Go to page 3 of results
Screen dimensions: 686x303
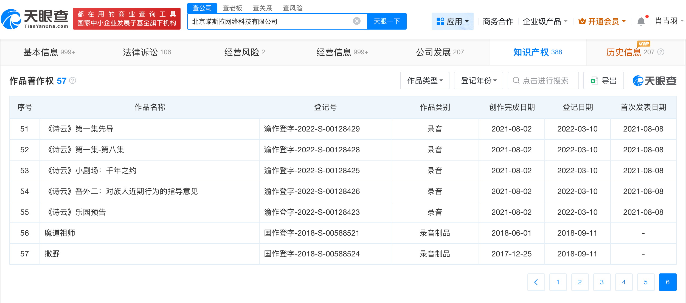(602, 282)
